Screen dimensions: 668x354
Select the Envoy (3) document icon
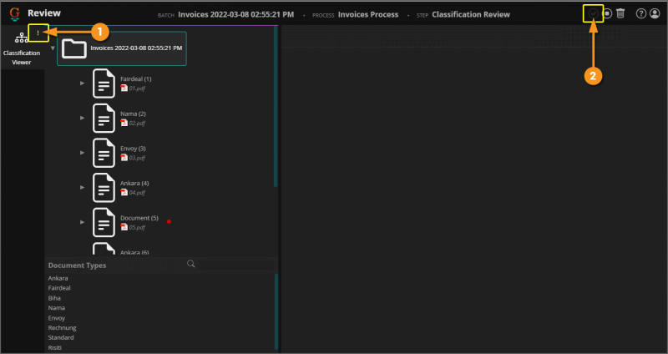click(x=104, y=153)
